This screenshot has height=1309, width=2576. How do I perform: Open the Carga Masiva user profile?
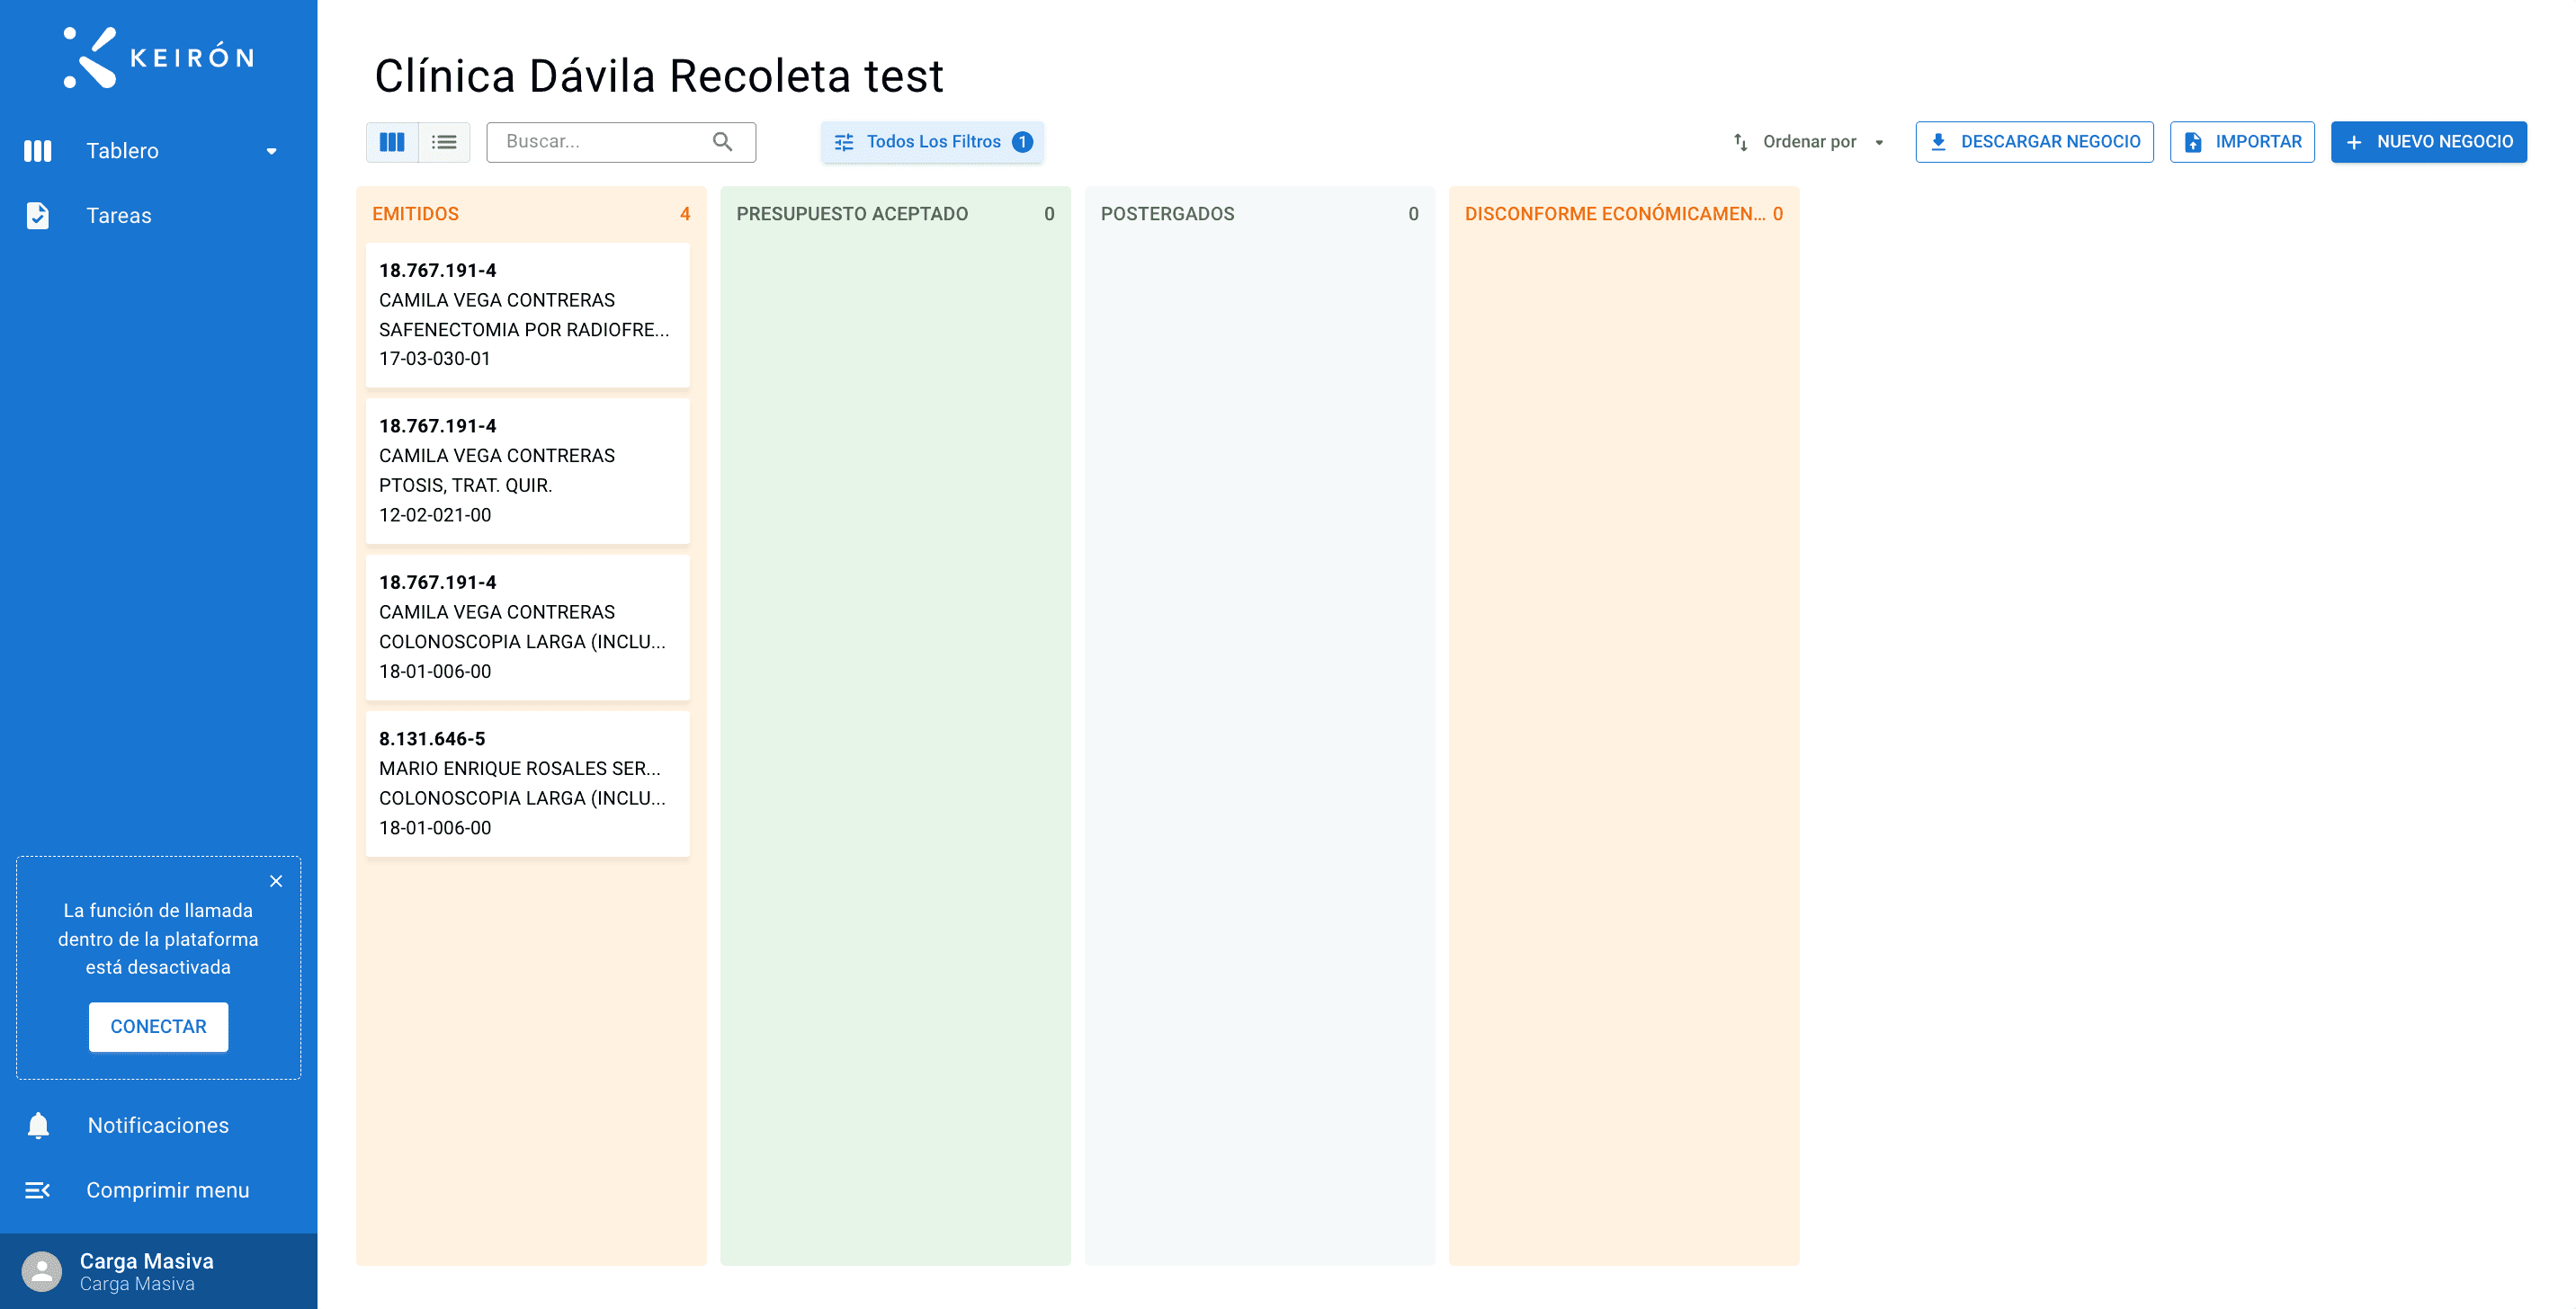pos(158,1272)
